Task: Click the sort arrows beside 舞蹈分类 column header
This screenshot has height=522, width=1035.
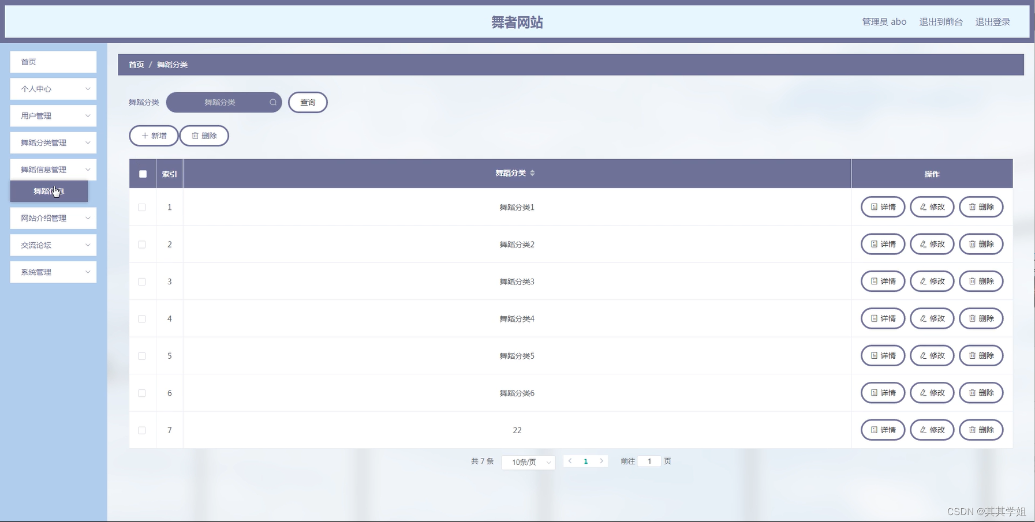Action: [534, 173]
